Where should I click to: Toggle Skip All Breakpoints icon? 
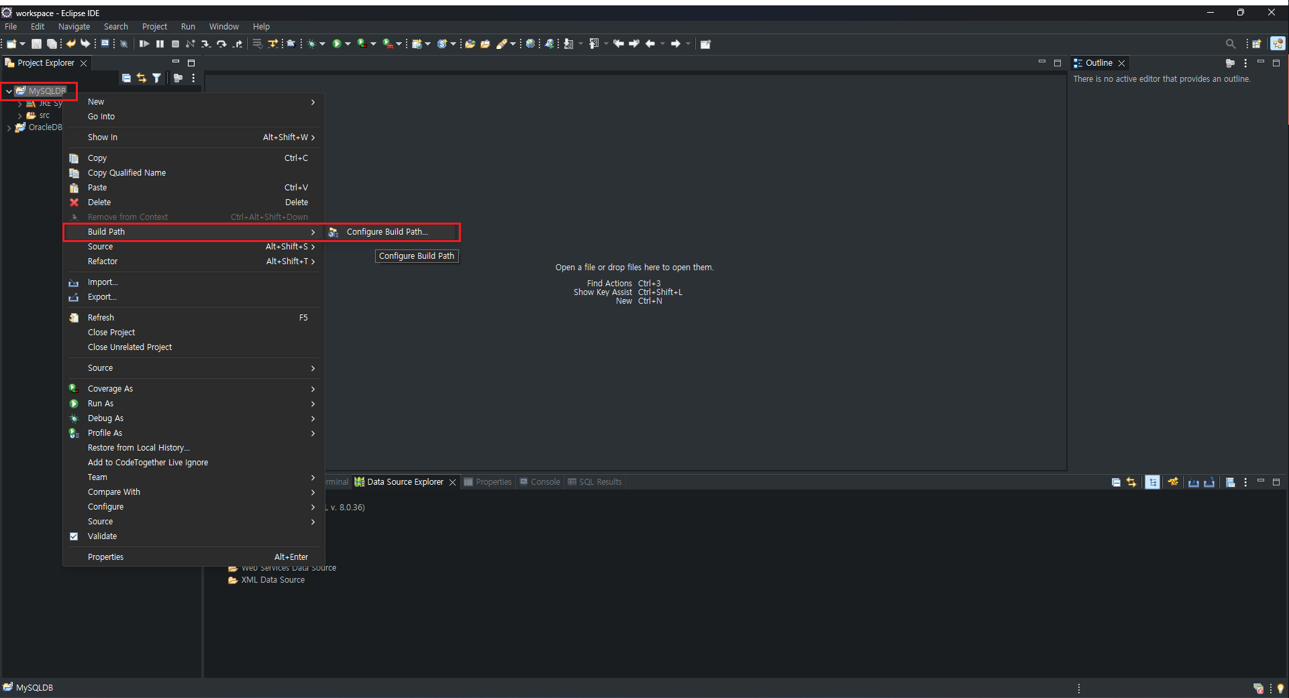123,44
